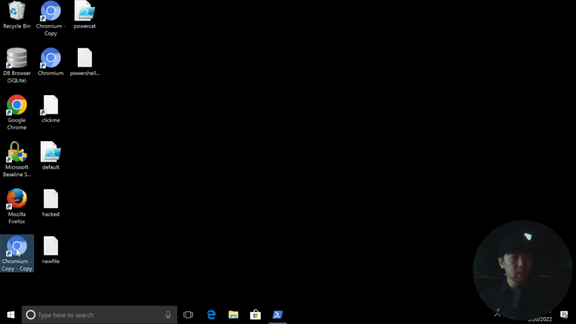
Task: Select the Chromium - Copy - Copy shortcut
Action: (17, 254)
